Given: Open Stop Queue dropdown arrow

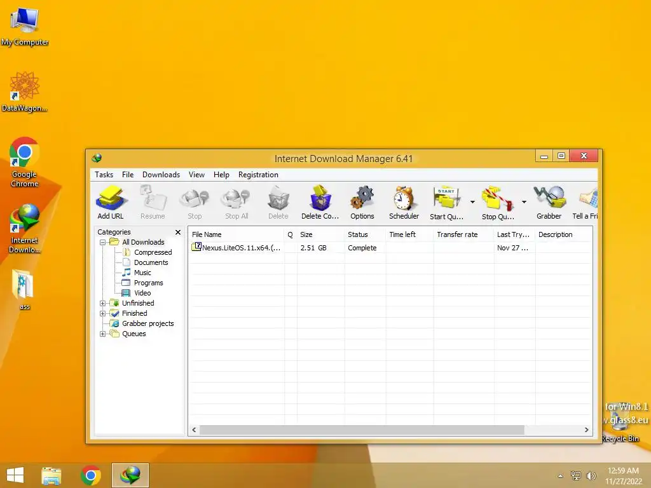Looking at the screenshot, I should click(524, 202).
